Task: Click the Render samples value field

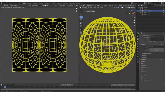Action: [x=157, y=49]
